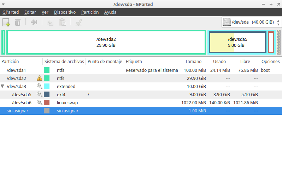Sort by Sistema de archivos column header
This screenshot has height=193, width=282.
pos(64,62)
